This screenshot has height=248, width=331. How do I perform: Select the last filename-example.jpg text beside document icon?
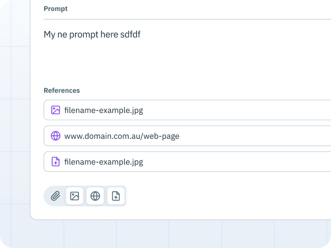click(x=104, y=162)
